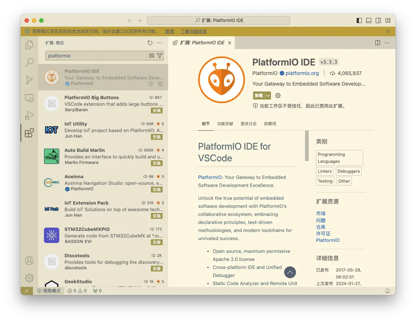Toggle the bottom panel layout button

[x=369, y=20]
